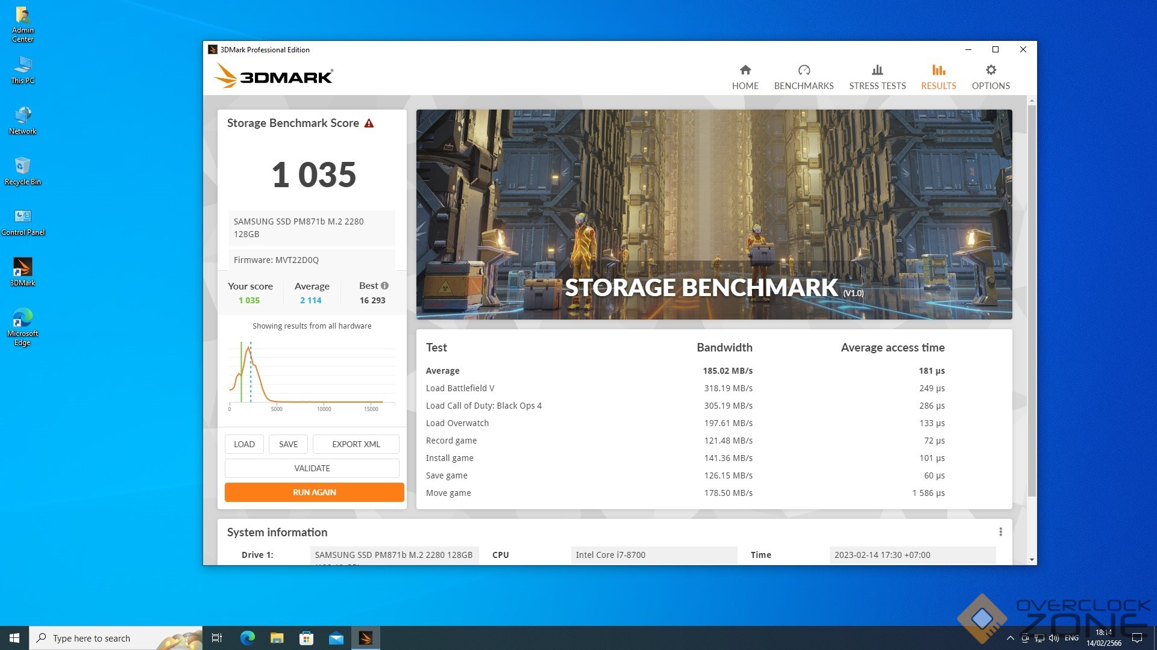Switch to the Results tab

click(x=938, y=77)
